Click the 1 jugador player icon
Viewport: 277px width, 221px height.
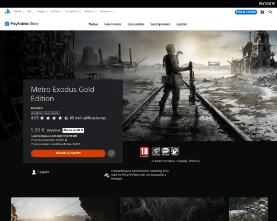pyautogui.click(x=34, y=172)
